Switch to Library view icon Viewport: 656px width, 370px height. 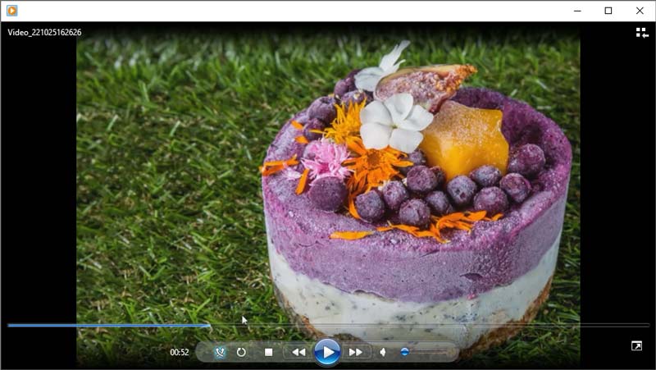pos(642,33)
